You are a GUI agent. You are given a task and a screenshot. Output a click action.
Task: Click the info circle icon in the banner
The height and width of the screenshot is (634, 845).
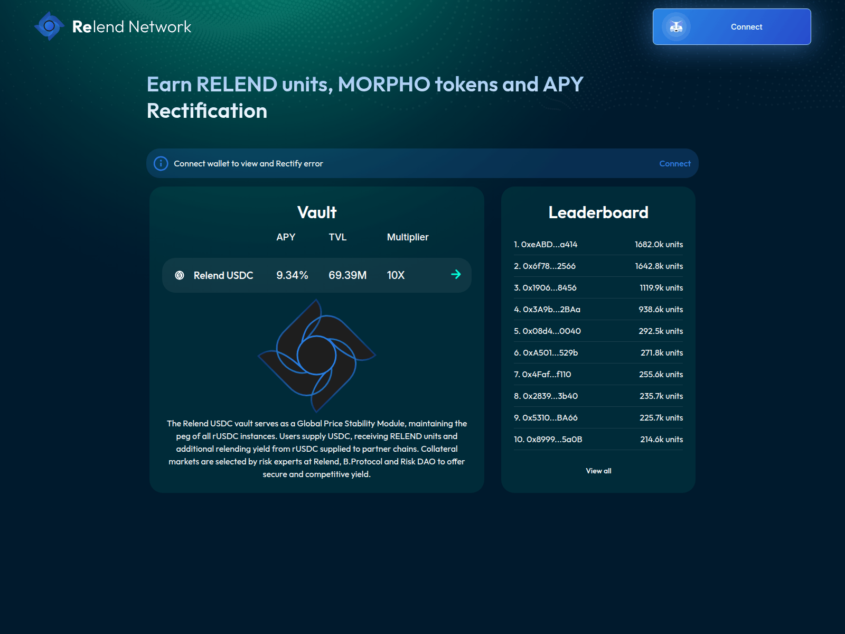point(161,163)
